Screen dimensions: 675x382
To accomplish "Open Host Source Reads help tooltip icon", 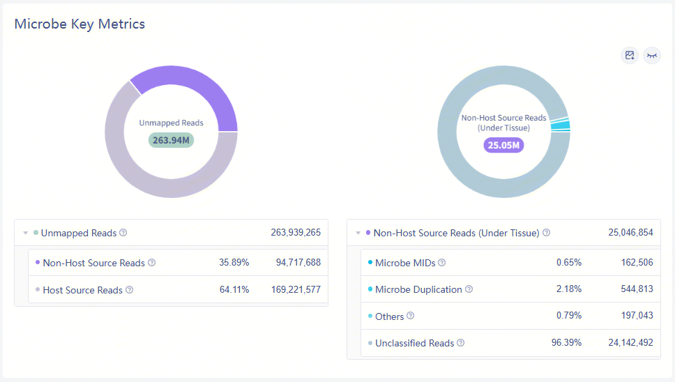I will (x=130, y=290).
